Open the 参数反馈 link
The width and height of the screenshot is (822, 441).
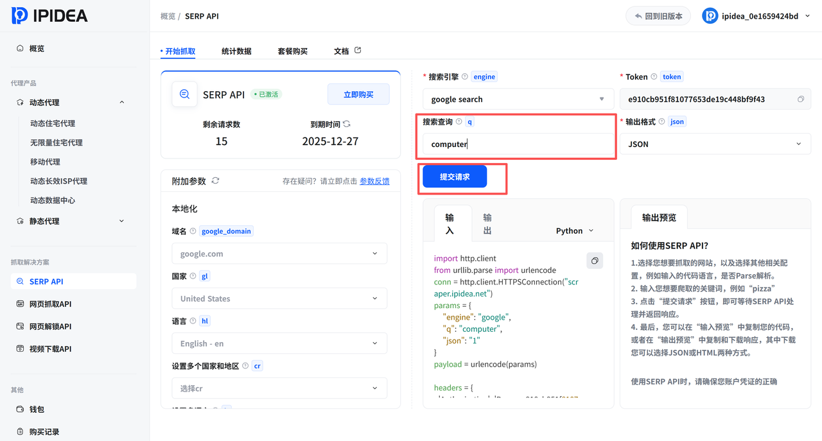tap(374, 181)
